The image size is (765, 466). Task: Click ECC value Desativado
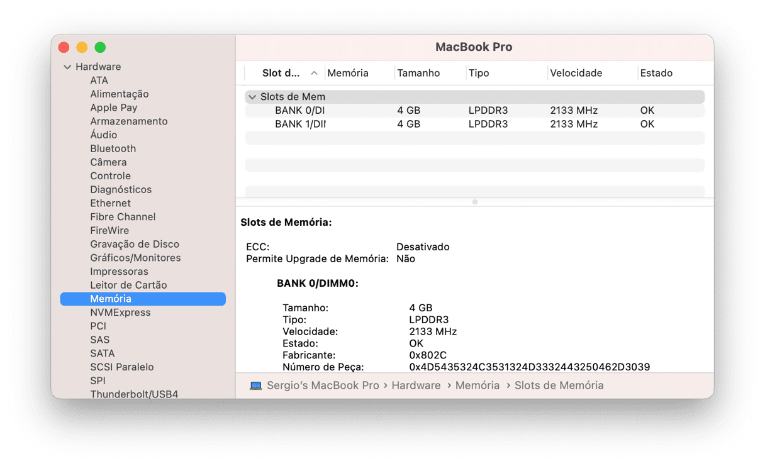(423, 247)
